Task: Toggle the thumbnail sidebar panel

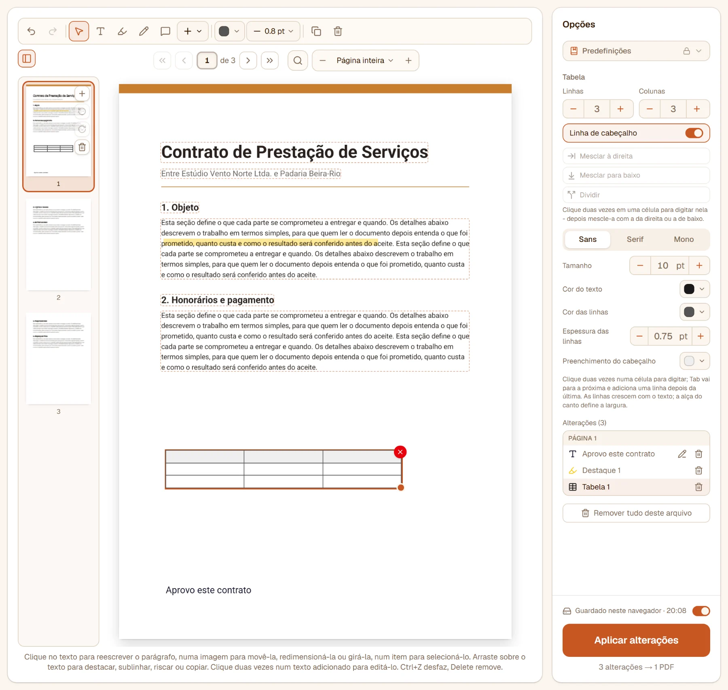Action: tap(27, 59)
